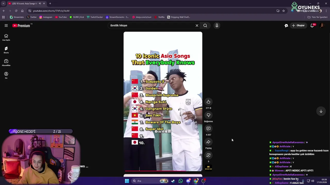This screenshot has width=330, height=185.
Task: Open the tab search dropdown arrow
Action: pos(3,3)
